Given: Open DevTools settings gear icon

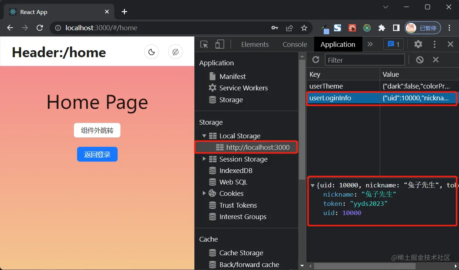Looking at the screenshot, I should [x=418, y=44].
